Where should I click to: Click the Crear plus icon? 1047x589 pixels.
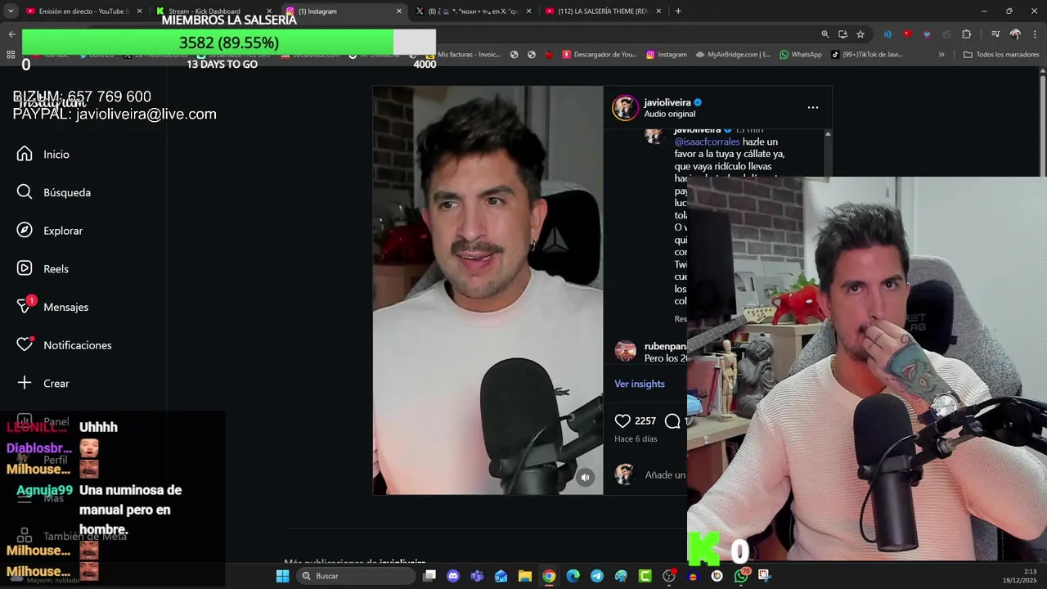click(x=25, y=383)
